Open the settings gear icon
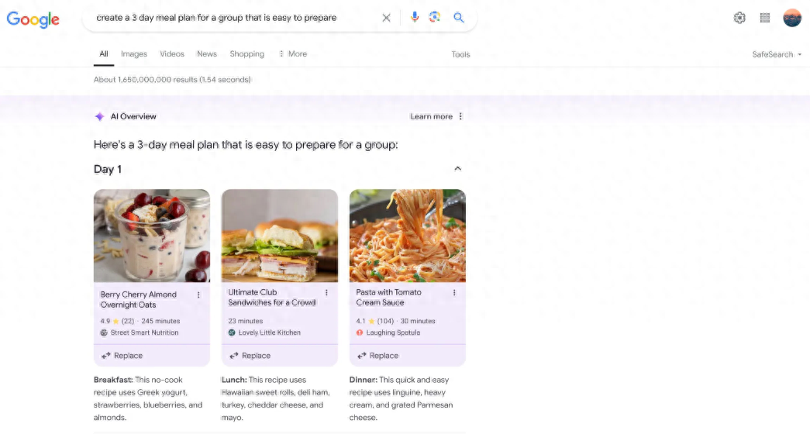Screen dimensions: 810x434 [739, 18]
